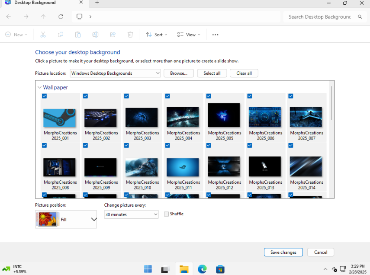Uncheck MorphsCreations 2025_001 checkbox
370x275 pixels.
(45, 96)
